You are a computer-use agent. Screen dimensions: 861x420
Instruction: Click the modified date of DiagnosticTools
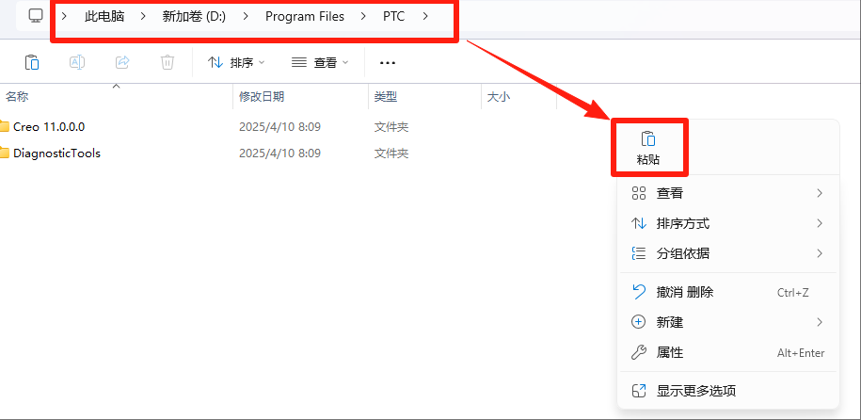click(x=279, y=153)
